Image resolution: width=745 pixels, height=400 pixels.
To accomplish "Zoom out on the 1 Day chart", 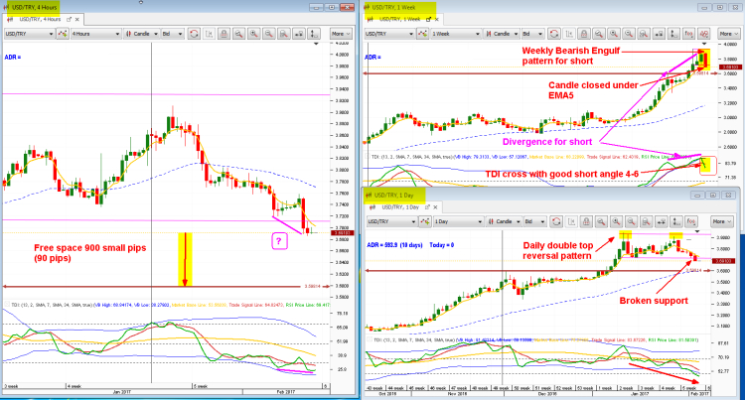I will pyautogui.click(x=631, y=221).
